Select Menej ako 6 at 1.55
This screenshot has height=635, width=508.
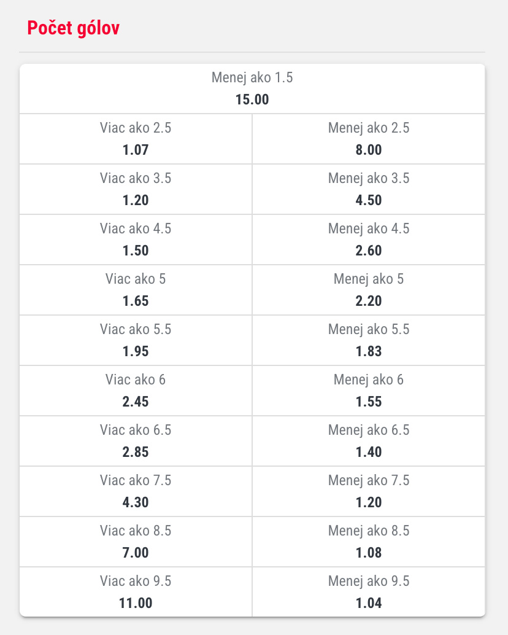pos(368,391)
